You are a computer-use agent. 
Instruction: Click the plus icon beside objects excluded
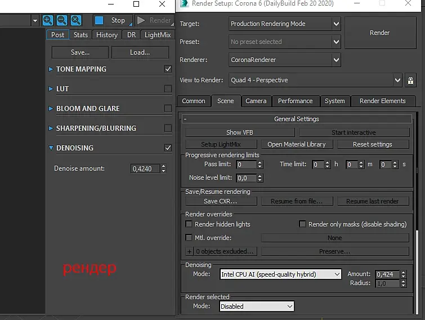[189, 251]
